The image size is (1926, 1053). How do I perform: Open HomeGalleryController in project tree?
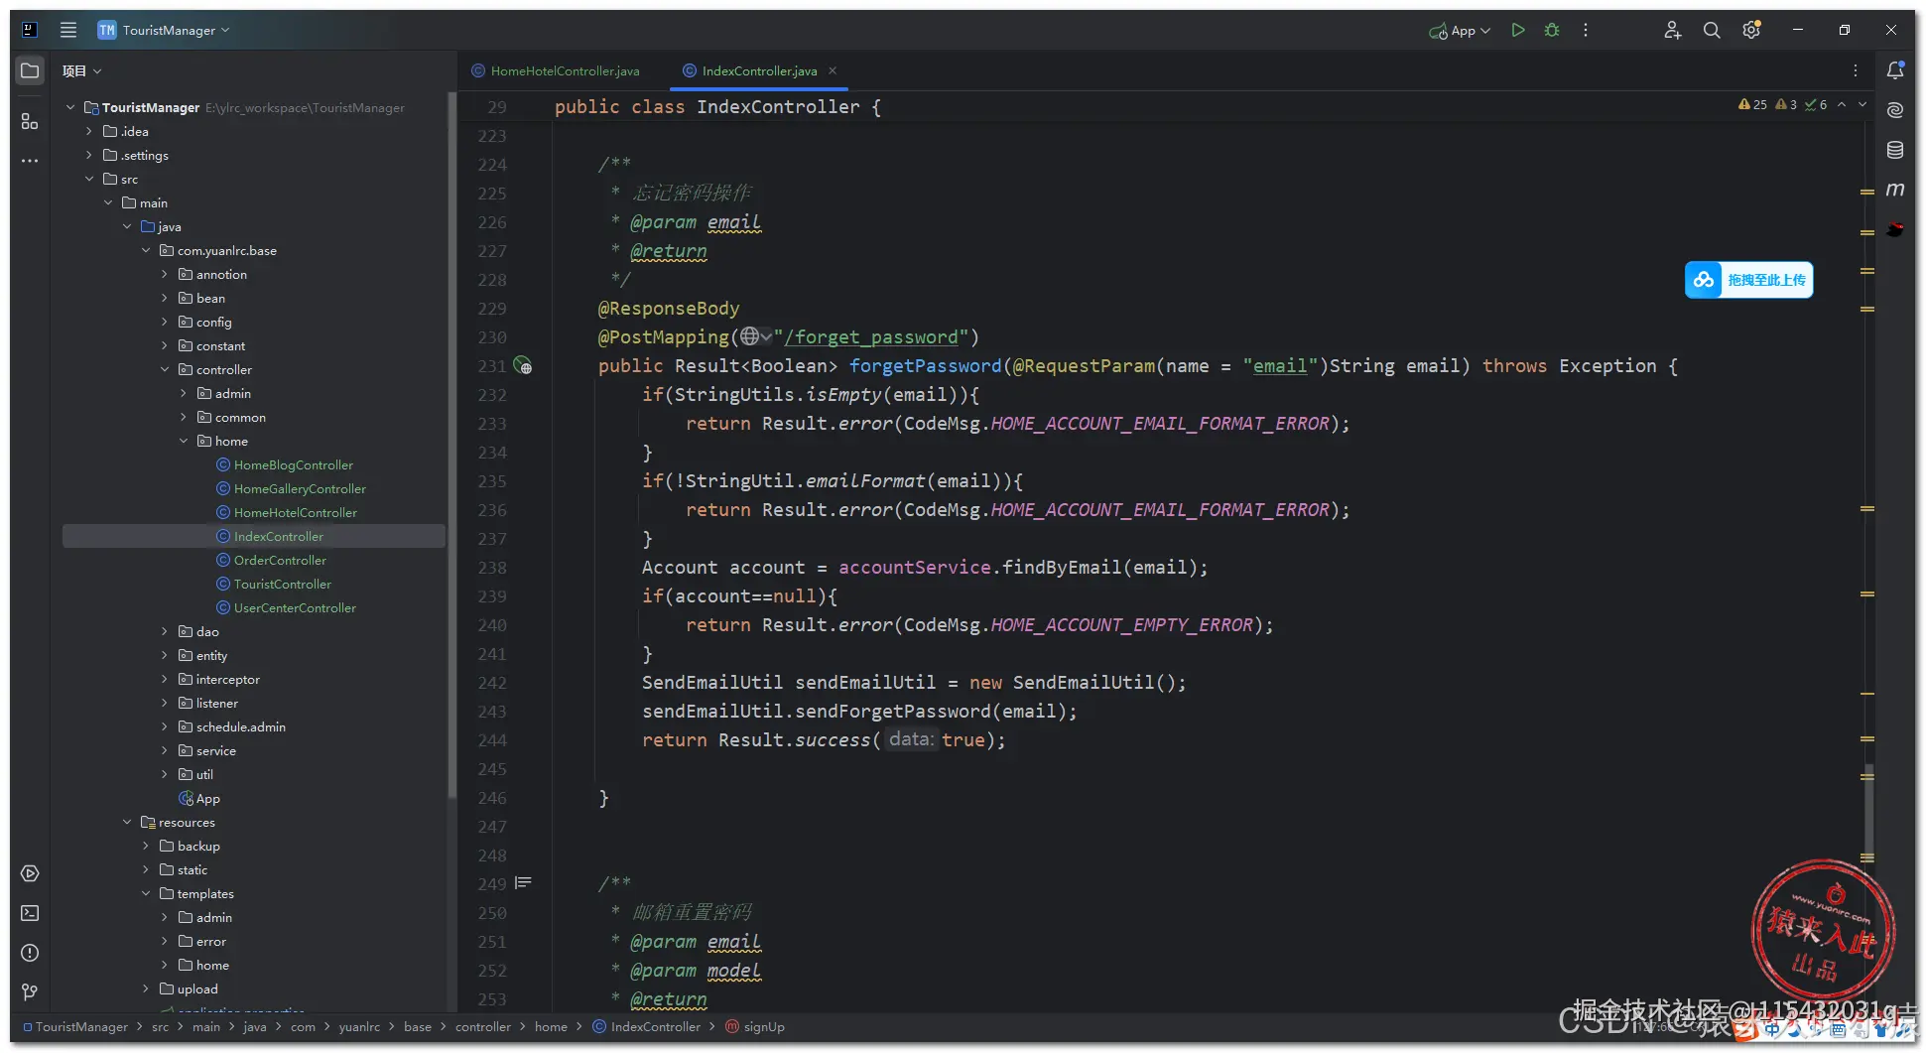pyautogui.click(x=292, y=488)
